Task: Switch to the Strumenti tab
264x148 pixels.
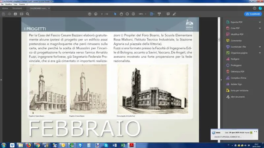Action: [17, 8]
